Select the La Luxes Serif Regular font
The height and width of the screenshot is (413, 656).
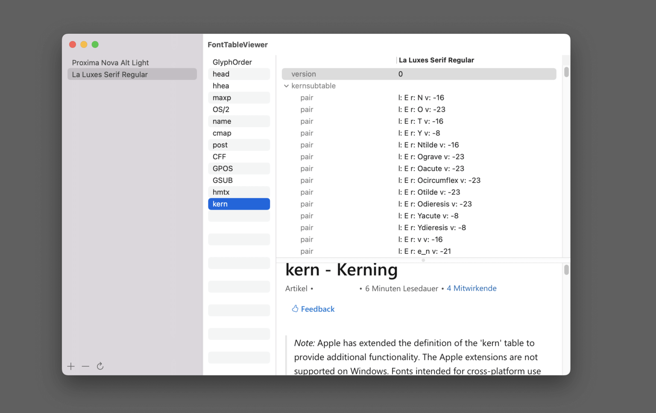(110, 74)
